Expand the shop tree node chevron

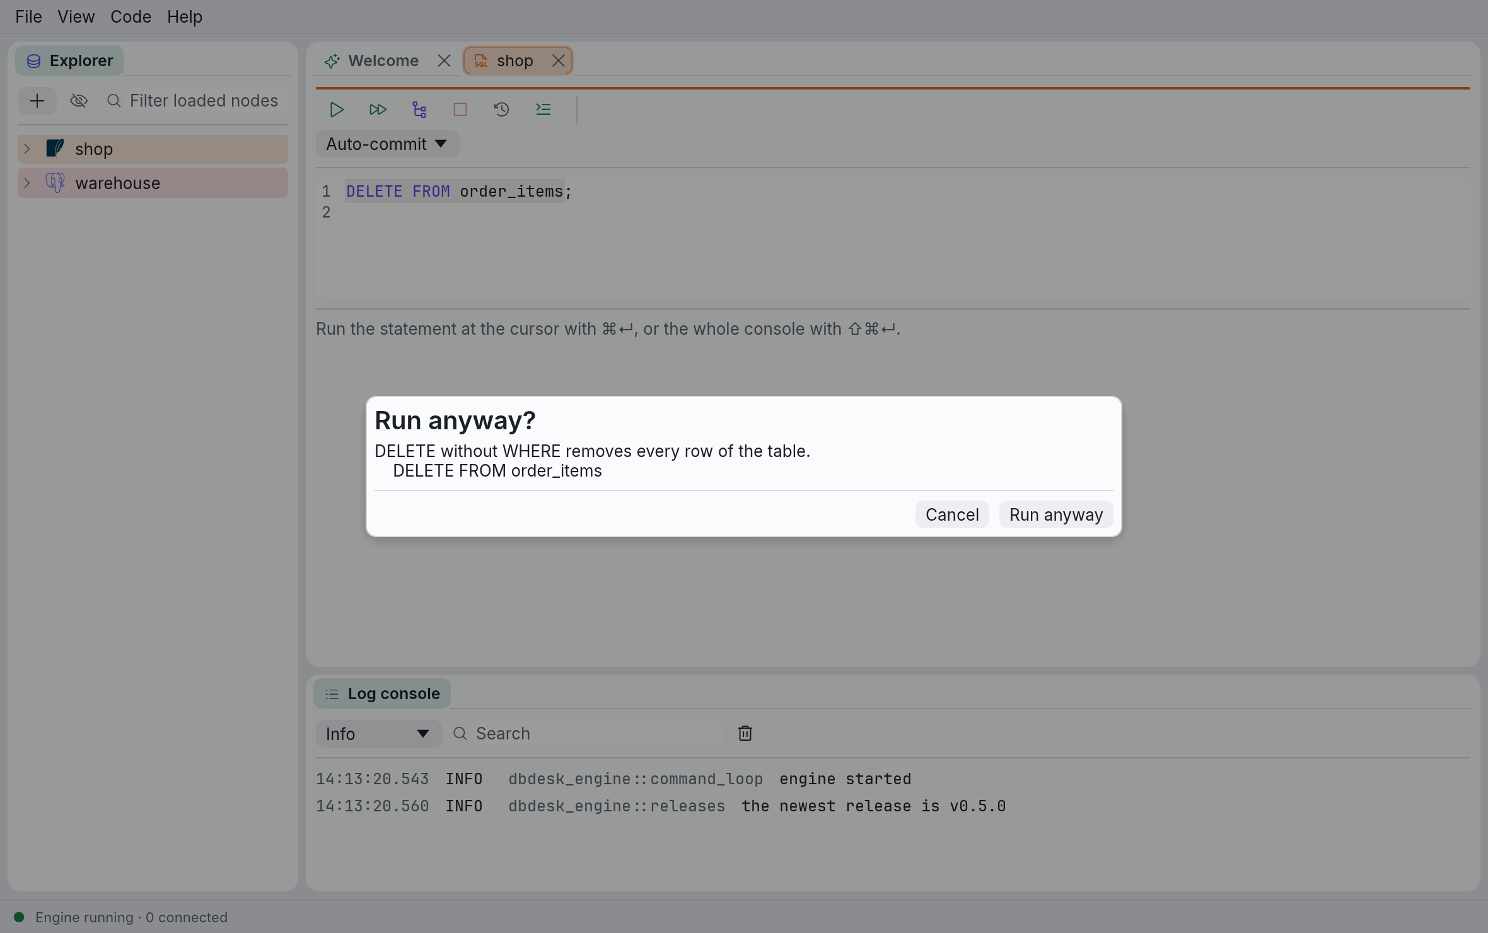[x=27, y=149]
